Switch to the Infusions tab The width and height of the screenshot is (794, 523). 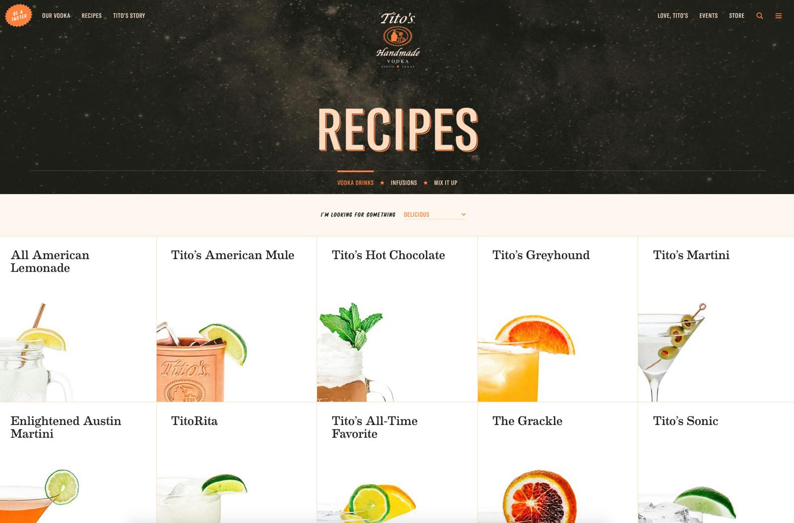click(403, 183)
